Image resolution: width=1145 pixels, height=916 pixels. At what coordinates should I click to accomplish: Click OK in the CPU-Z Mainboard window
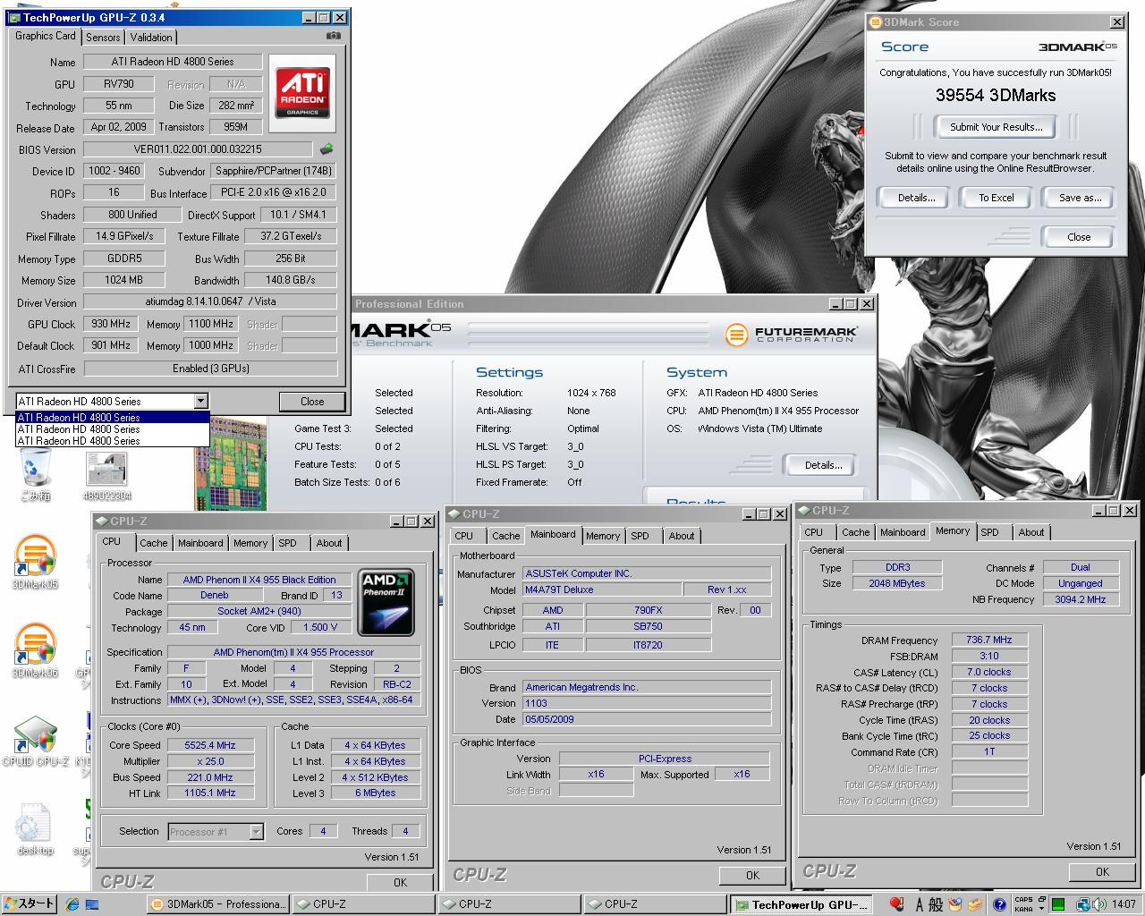[752, 875]
